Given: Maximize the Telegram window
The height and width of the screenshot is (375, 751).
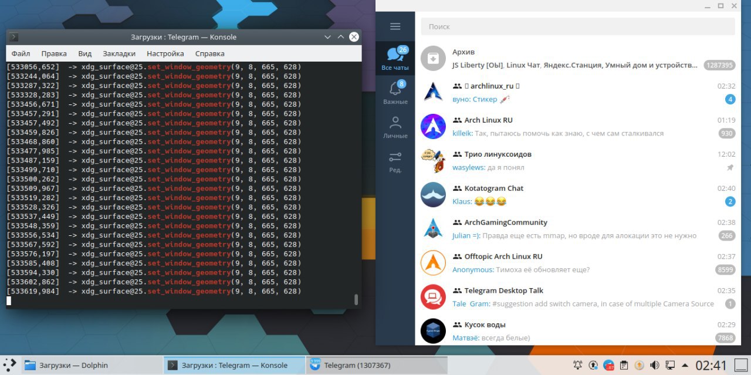Looking at the screenshot, I should [x=721, y=6].
